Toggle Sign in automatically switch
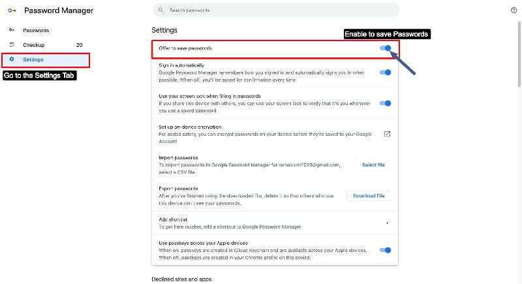The height and width of the screenshot is (284, 522). [x=385, y=72]
